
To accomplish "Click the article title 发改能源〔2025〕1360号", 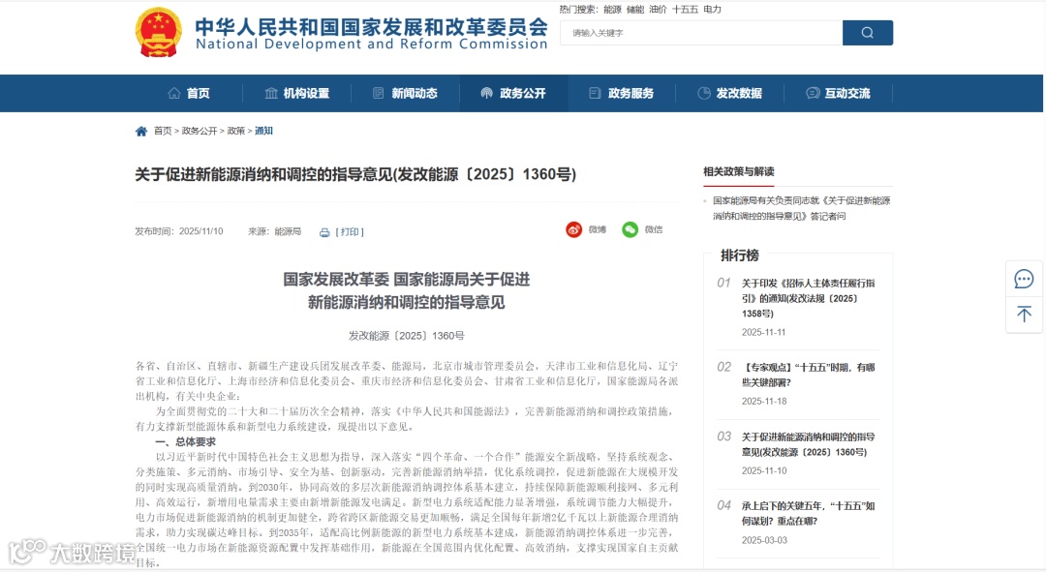I will (355, 174).
